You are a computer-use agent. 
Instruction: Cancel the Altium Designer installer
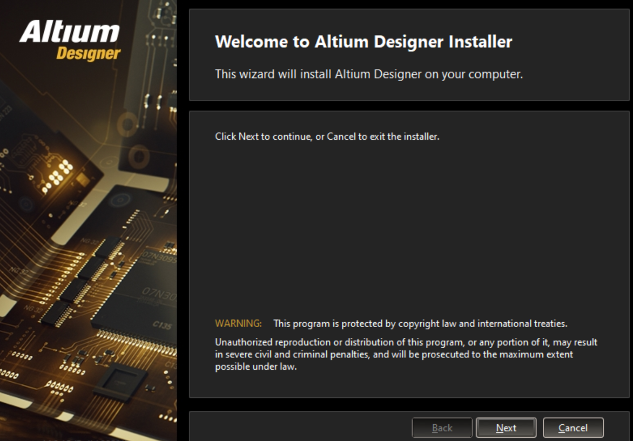(x=573, y=428)
